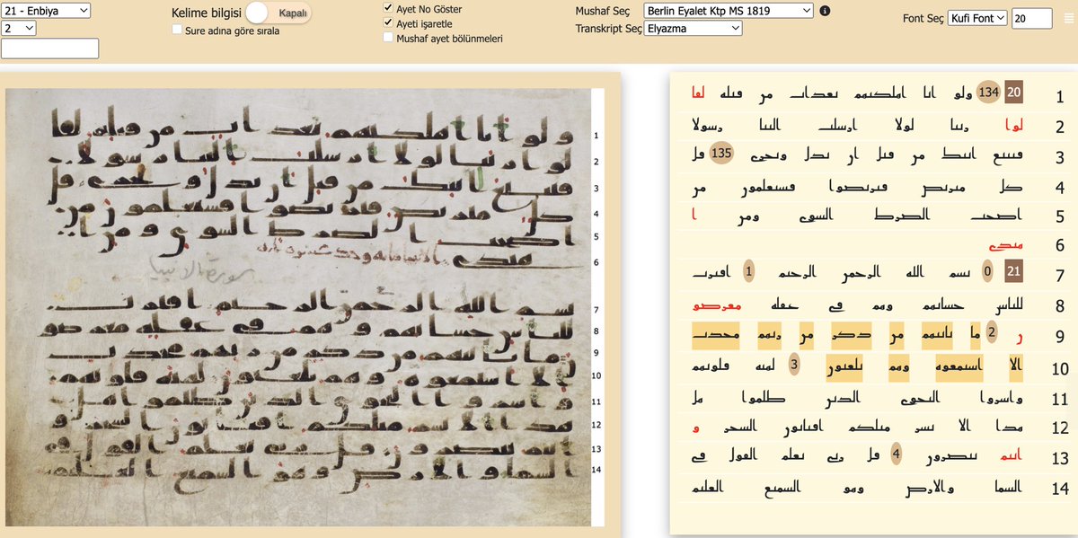Enable 'Mushaf ayet bölümleri'
Image resolution: width=1078 pixels, height=538 pixels.
(x=388, y=38)
